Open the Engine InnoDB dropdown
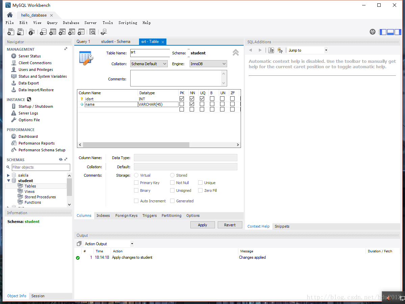The height and width of the screenshot is (304, 405). [x=208, y=64]
